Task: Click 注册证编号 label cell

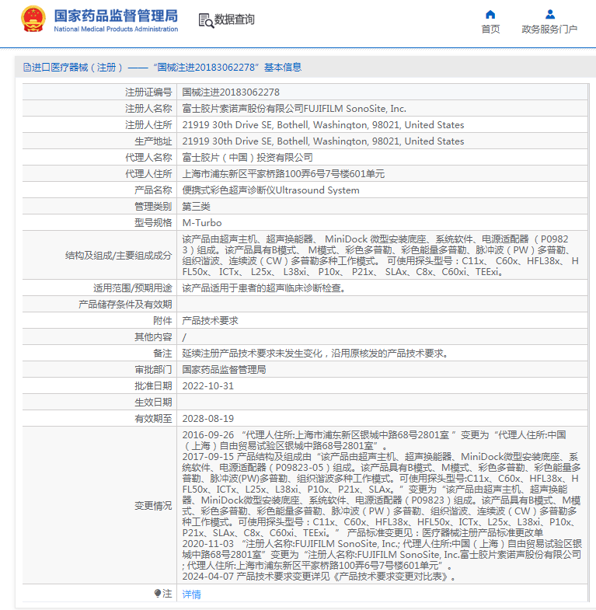Action: (x=99, y=92)
